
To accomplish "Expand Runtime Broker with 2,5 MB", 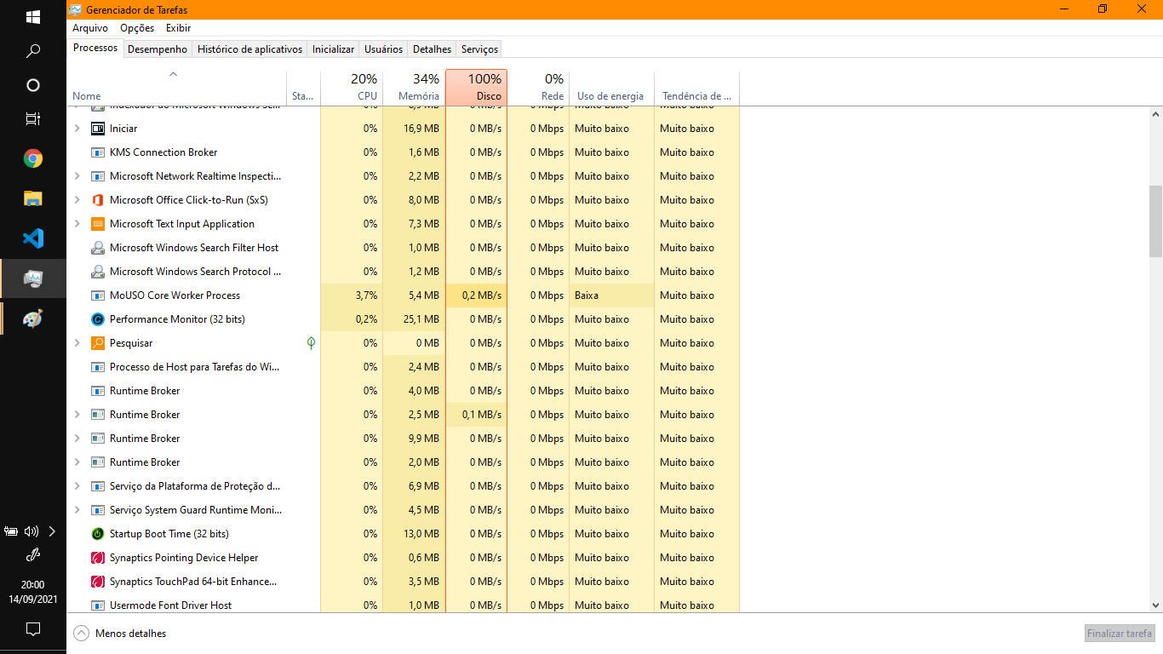I will point(77,415).
